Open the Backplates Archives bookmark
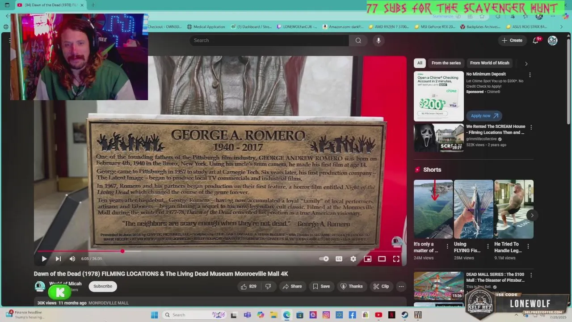572x322 pixels. pos(480,27)
